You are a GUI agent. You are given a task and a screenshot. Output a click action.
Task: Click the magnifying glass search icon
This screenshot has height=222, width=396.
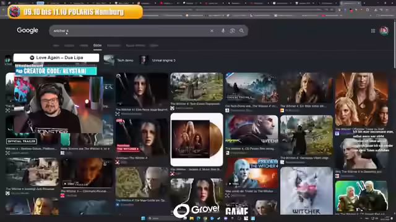tap(242, 31)
